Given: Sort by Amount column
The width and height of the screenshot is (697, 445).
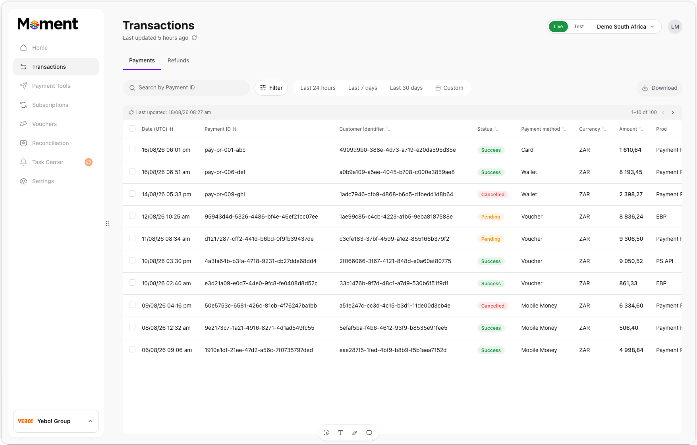Looking at the screenshot, I should (641, 129).
